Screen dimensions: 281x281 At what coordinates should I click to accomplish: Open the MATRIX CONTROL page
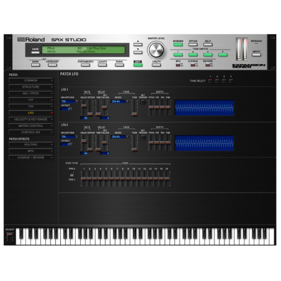[31, 126]
